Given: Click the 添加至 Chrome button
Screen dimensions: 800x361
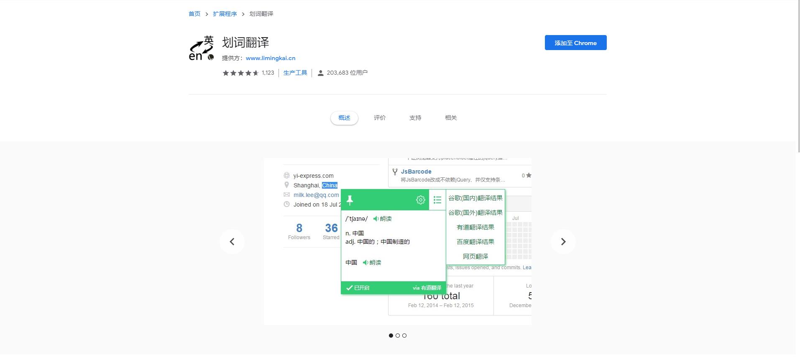Looking at the screenshot, I should (575, 43).
